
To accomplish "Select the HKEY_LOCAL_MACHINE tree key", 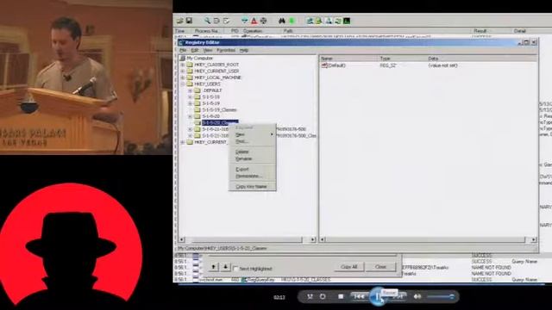I will 217,77.
